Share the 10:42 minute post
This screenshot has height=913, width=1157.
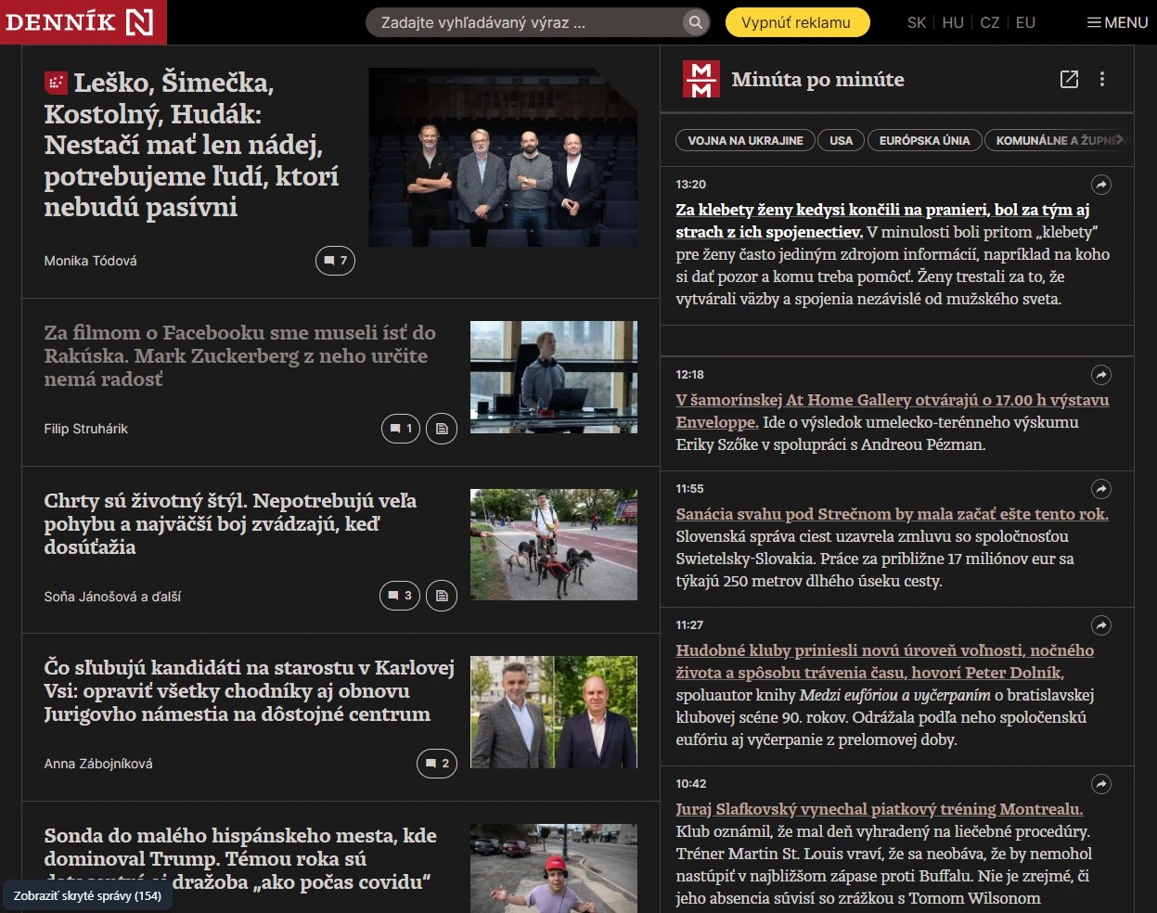coord(1100,784)
